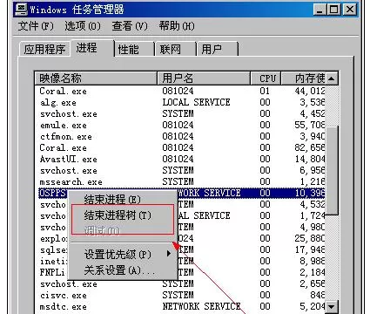The height and width of the screenshot is (314, 370).
Task: Click the scrollbar down arrow
Action: pyautogui.click(x=332, y=306)
